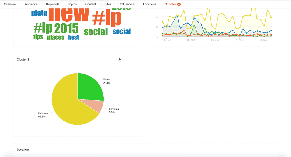Click the '18. Oct' date axis label

point(191,40)
